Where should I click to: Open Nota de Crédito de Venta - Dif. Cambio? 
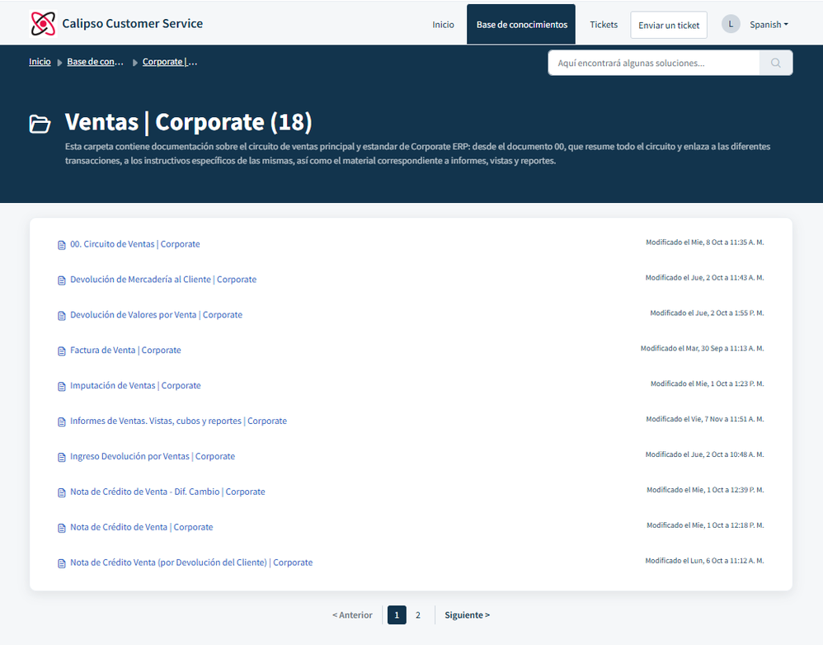[x=167, y=492]
